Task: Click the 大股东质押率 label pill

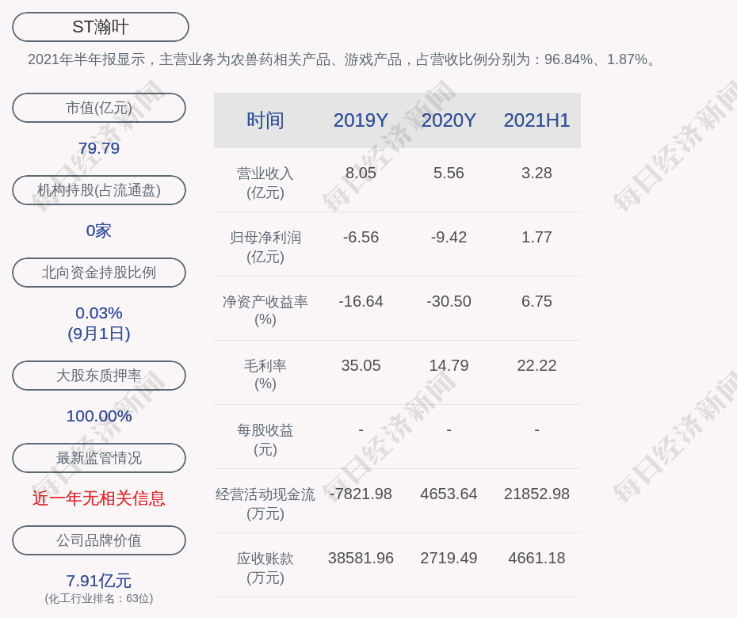Action: (x=99, y=376)
